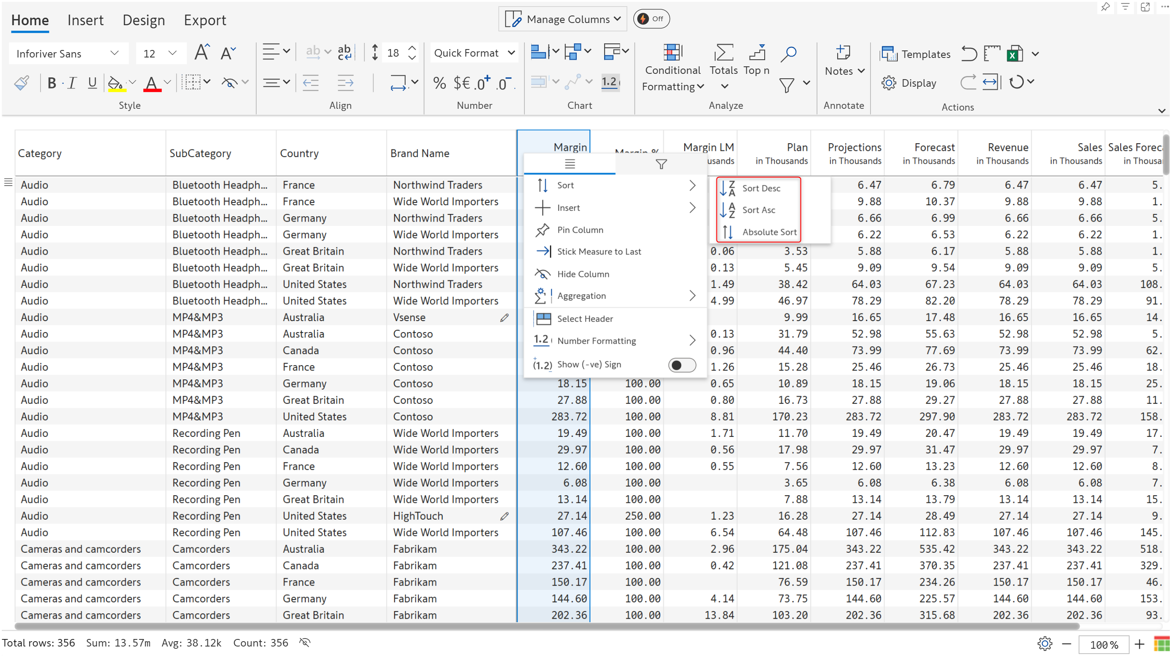Click the Display settings button
Screen dimensions: 1172x658
[x=908, y=83]
